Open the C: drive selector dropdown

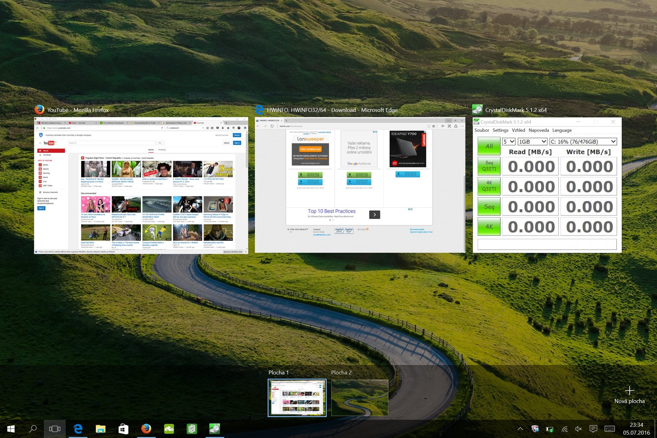[x=583, y=141]
